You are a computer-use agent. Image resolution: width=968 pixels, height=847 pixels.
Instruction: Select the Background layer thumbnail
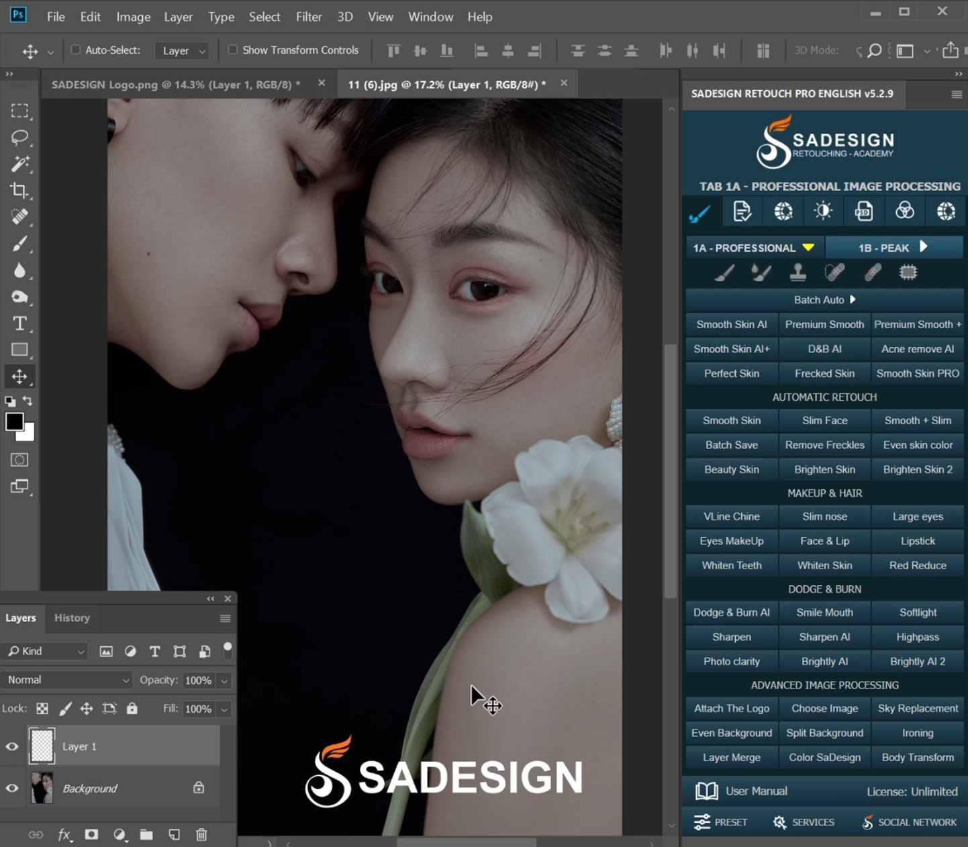tap(42, 788)
